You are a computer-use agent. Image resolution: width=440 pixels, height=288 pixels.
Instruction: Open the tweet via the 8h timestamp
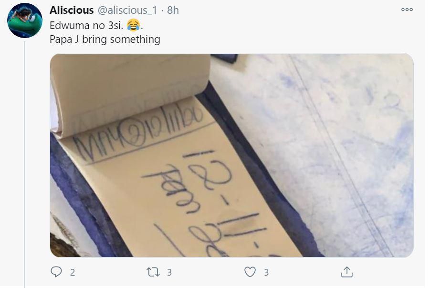[173, 10]
